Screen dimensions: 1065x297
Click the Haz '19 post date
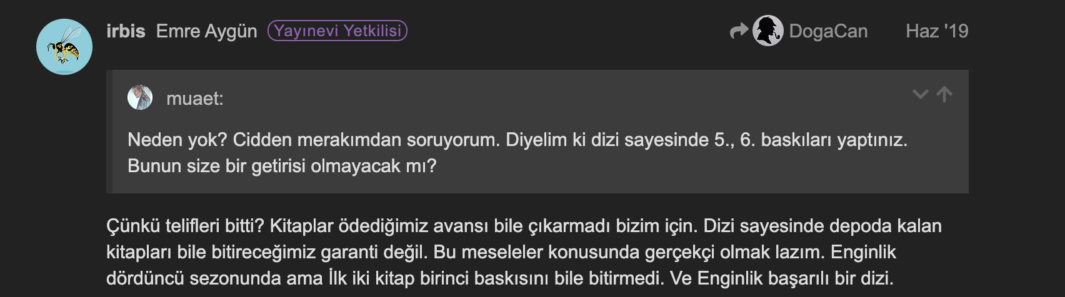[937, 31]
